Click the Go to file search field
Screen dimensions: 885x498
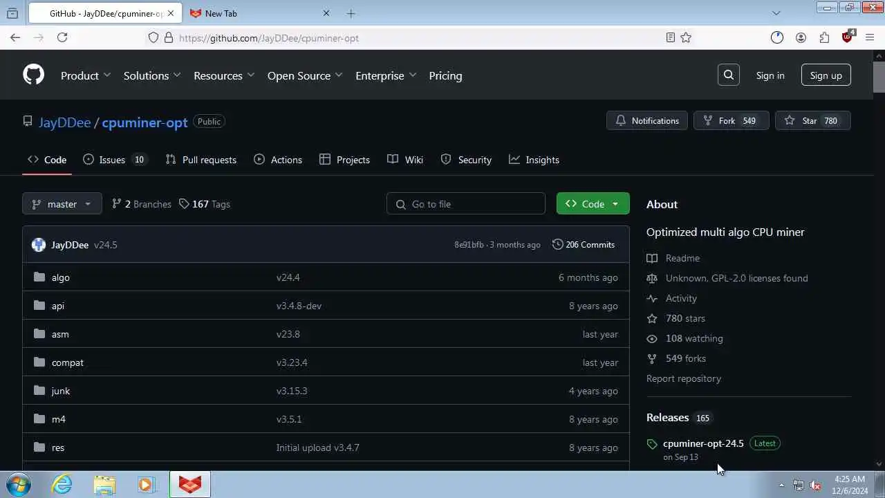(466, 204)
